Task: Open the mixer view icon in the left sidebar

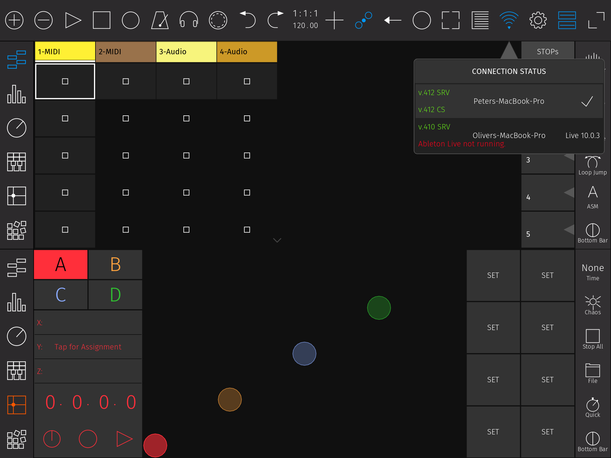Action: (x=16, y=95)
